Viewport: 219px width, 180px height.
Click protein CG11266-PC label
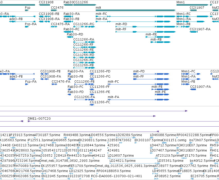click(100, 102)
